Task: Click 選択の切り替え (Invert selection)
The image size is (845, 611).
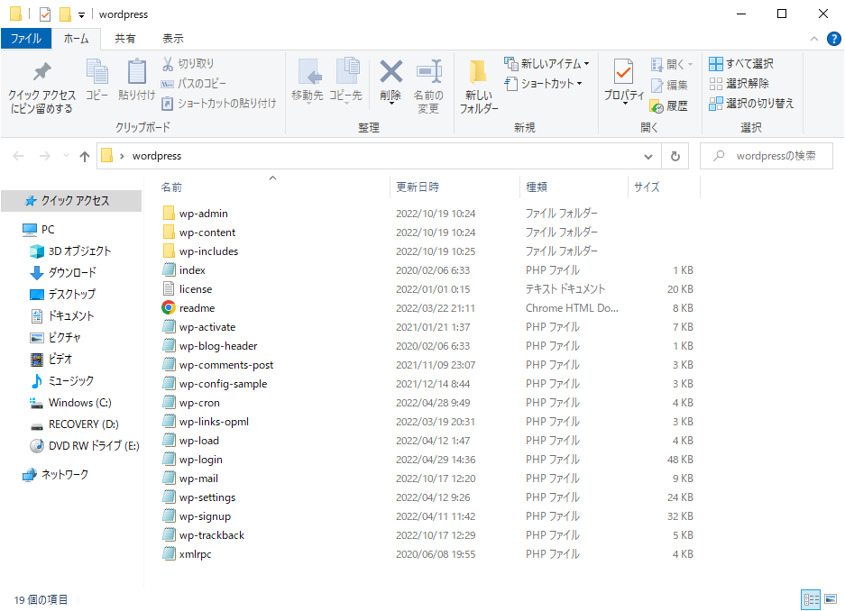Action: (x=751, y=104)
